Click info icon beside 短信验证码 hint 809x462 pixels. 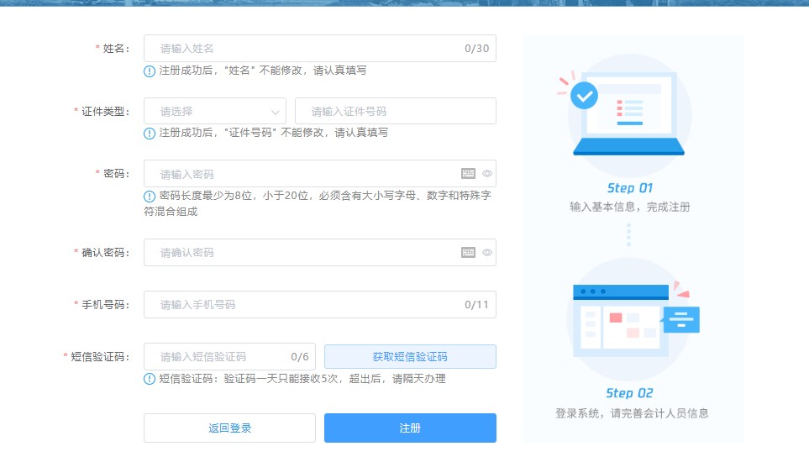click(149, 379)
